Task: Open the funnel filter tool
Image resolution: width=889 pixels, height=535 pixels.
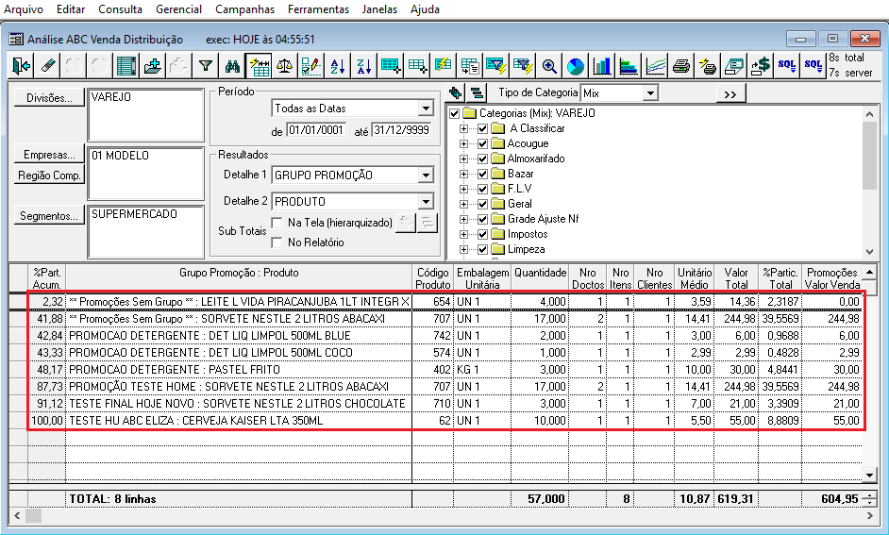Action: click(205, 66)
